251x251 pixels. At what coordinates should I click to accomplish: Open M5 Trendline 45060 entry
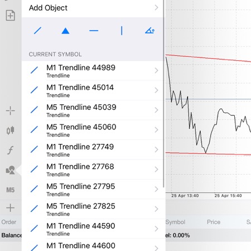(94, 130)
